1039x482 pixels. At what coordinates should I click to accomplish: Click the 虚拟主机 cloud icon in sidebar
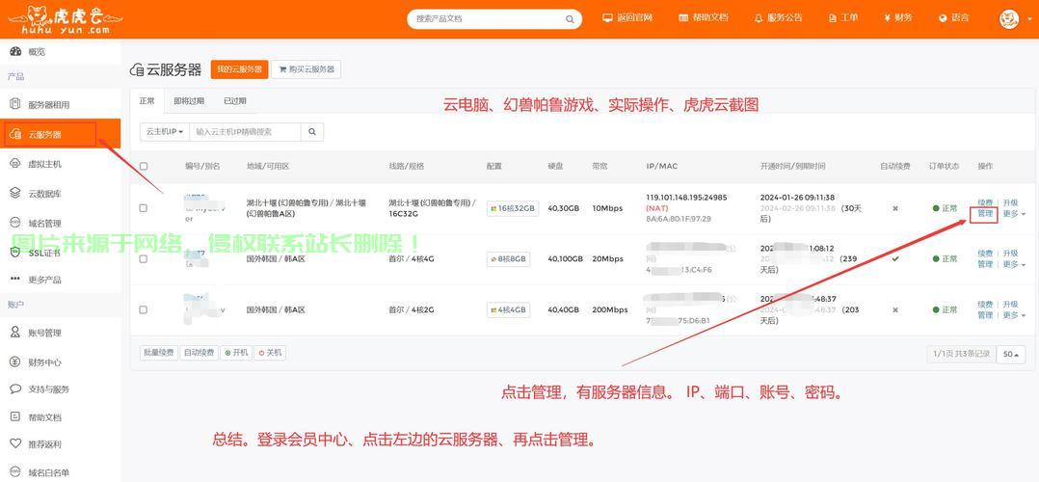(x=15, y=163)
